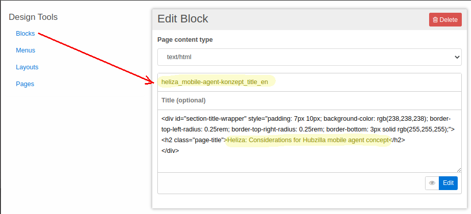Click the Edit Block panel heading
Viewport: 471px width, 214px height.
(183, 19)
